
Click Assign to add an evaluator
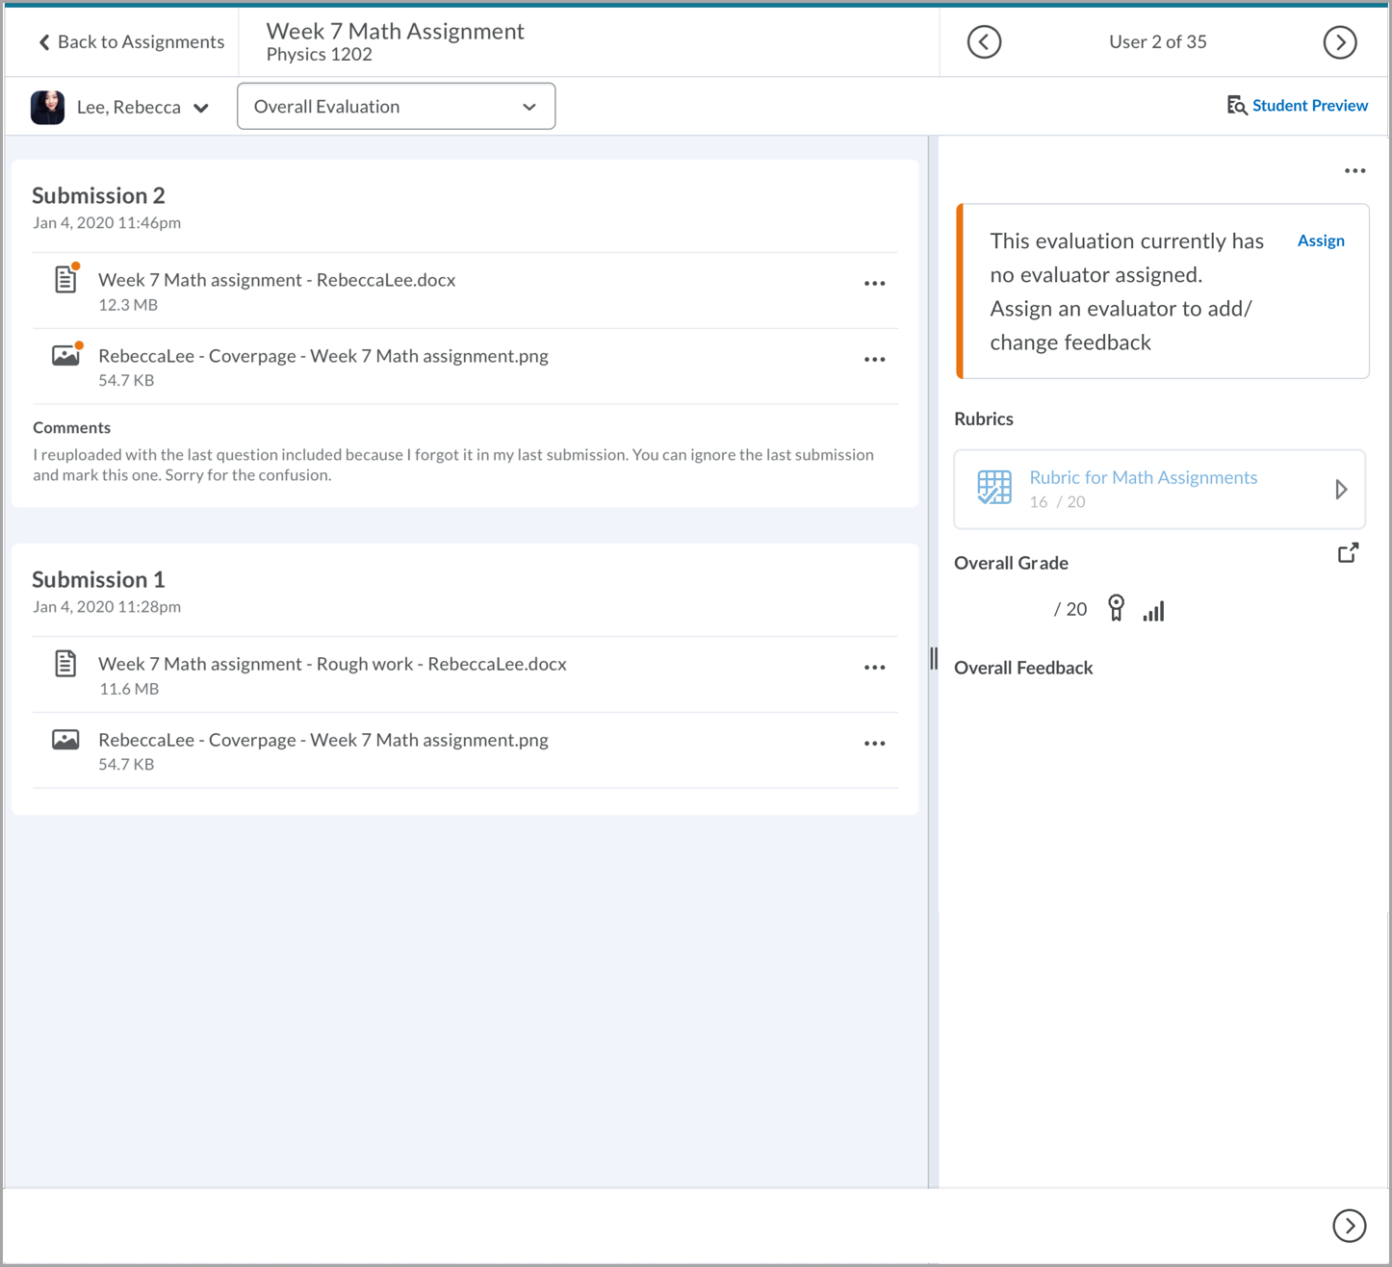1320,241
